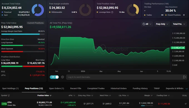Click the Max Drawdown 30.04 % value
This screenshot has height=108, width=189.
tap(170, 11)
